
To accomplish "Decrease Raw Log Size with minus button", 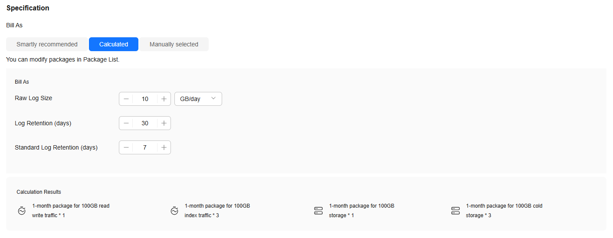I will pos(126,99).
